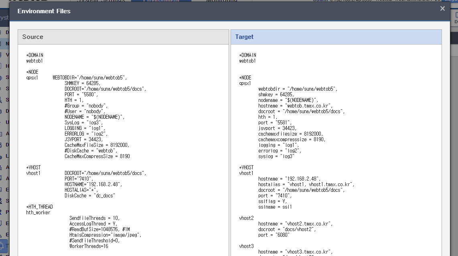Click the SendfileThreads = 10 line
Screen dimensions: 458x256
95,218
